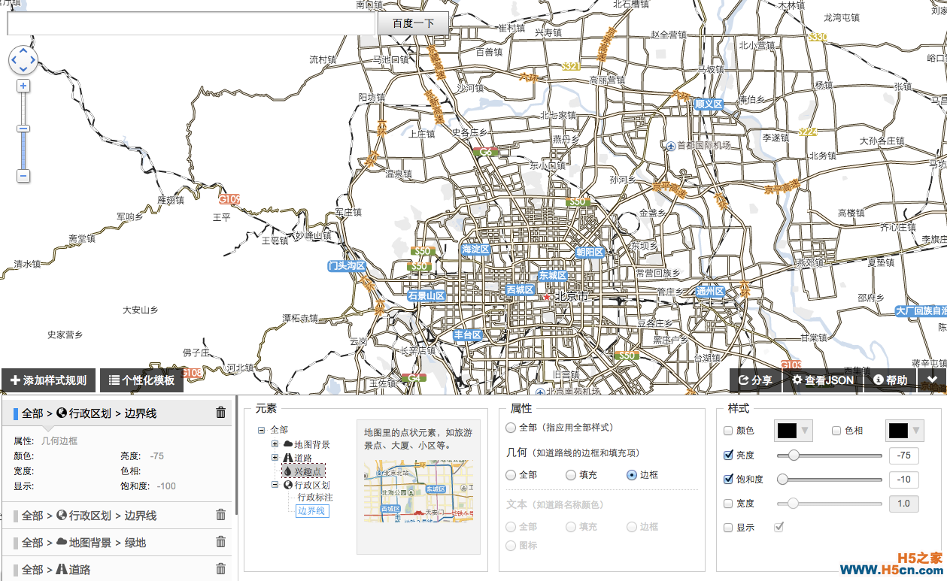
Task: Collapse the 行政区划 tree node
Action: (x=275, y=485)
